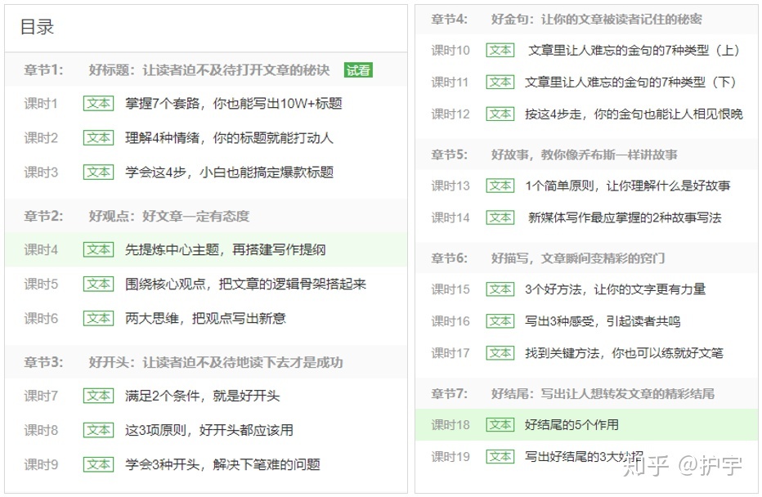This screenshot has height=497, width=762.
Task: Select chapter heading 好金句：让你的文章被读者记住的秘密
Action: point(596,20)
